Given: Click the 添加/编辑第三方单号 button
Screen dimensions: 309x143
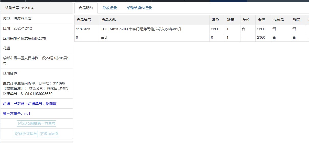Looking at the screenshot, I should point(37,124).
